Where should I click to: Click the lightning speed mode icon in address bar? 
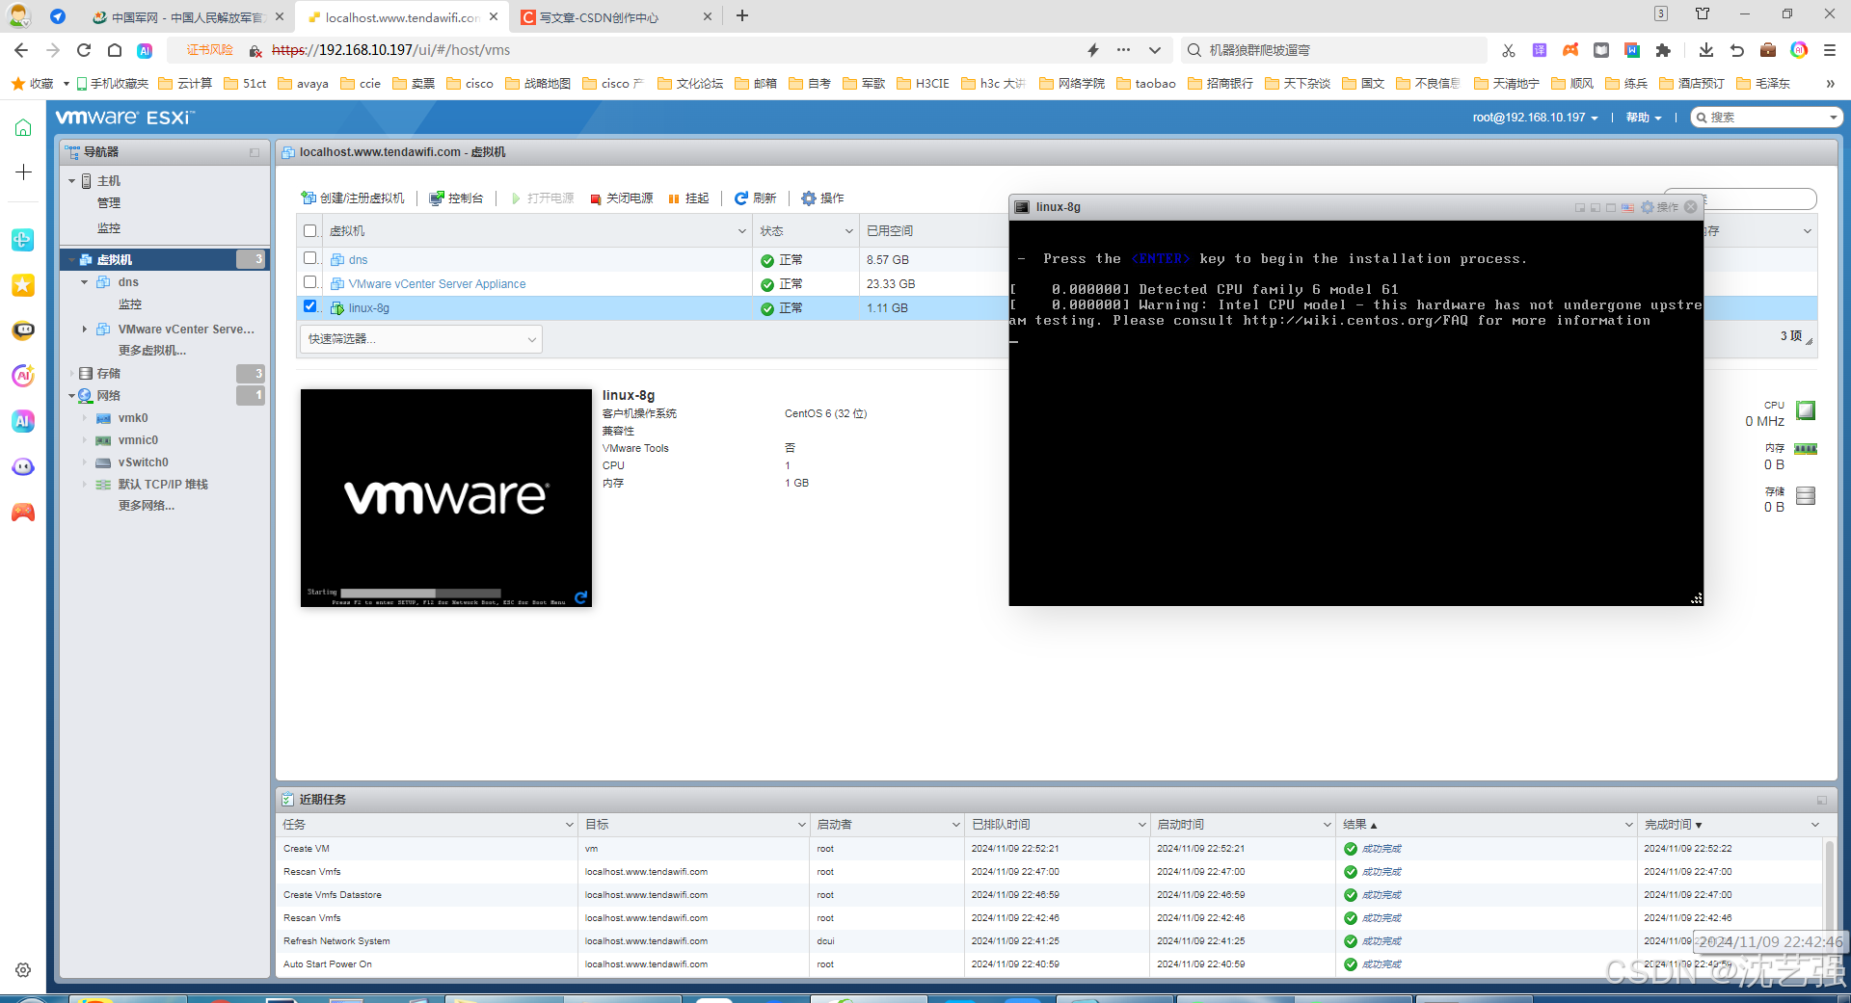click(1093, 50)
